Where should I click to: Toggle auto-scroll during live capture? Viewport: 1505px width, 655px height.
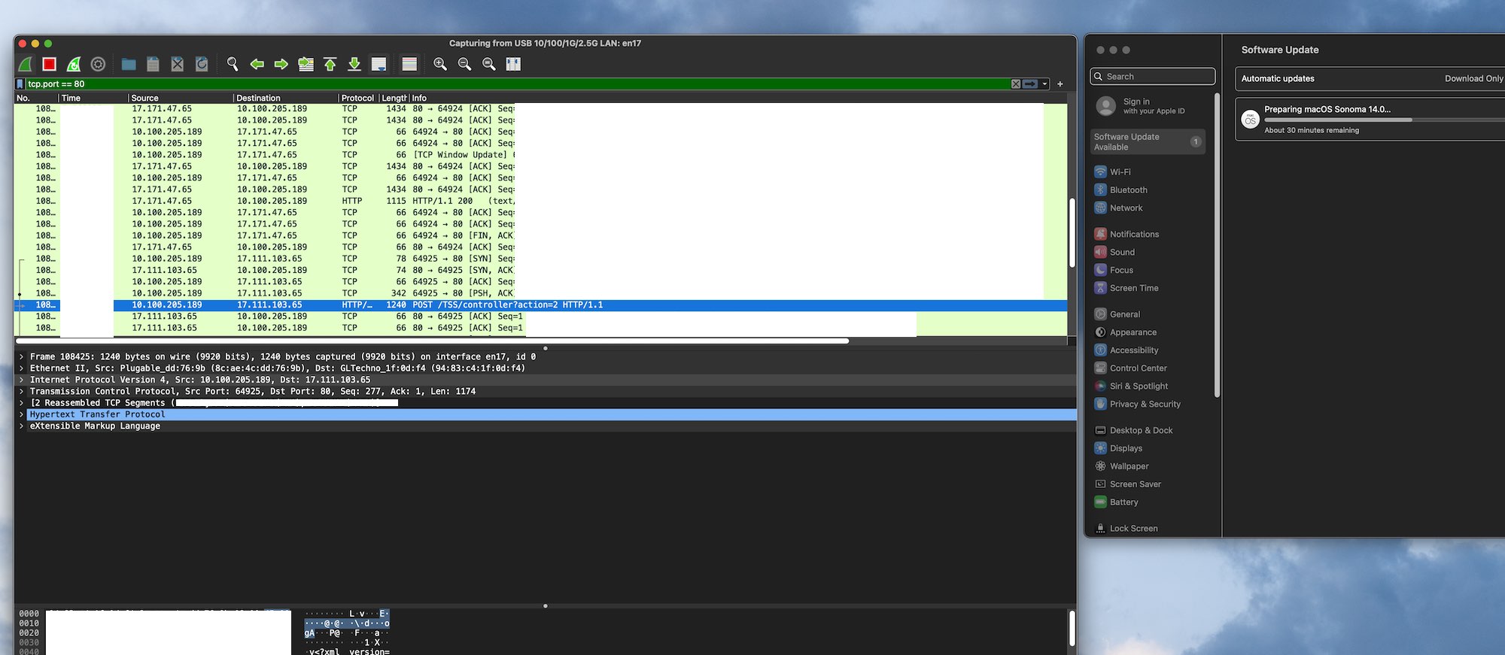point(379,65)
